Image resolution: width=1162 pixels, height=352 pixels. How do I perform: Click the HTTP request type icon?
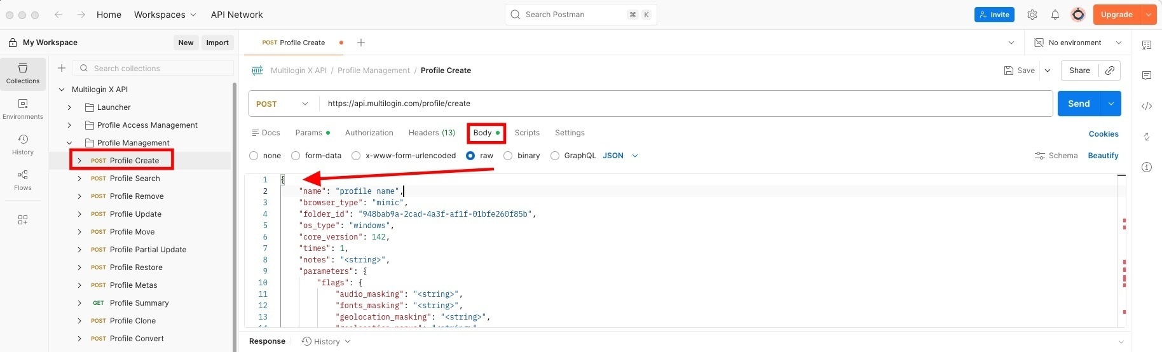pos(257,71)
